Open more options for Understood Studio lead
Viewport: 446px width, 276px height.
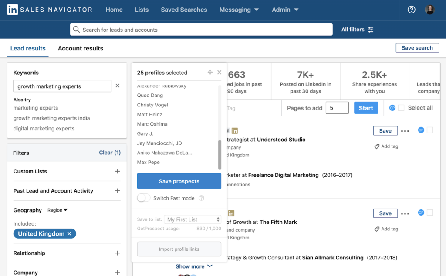[405, 131]
